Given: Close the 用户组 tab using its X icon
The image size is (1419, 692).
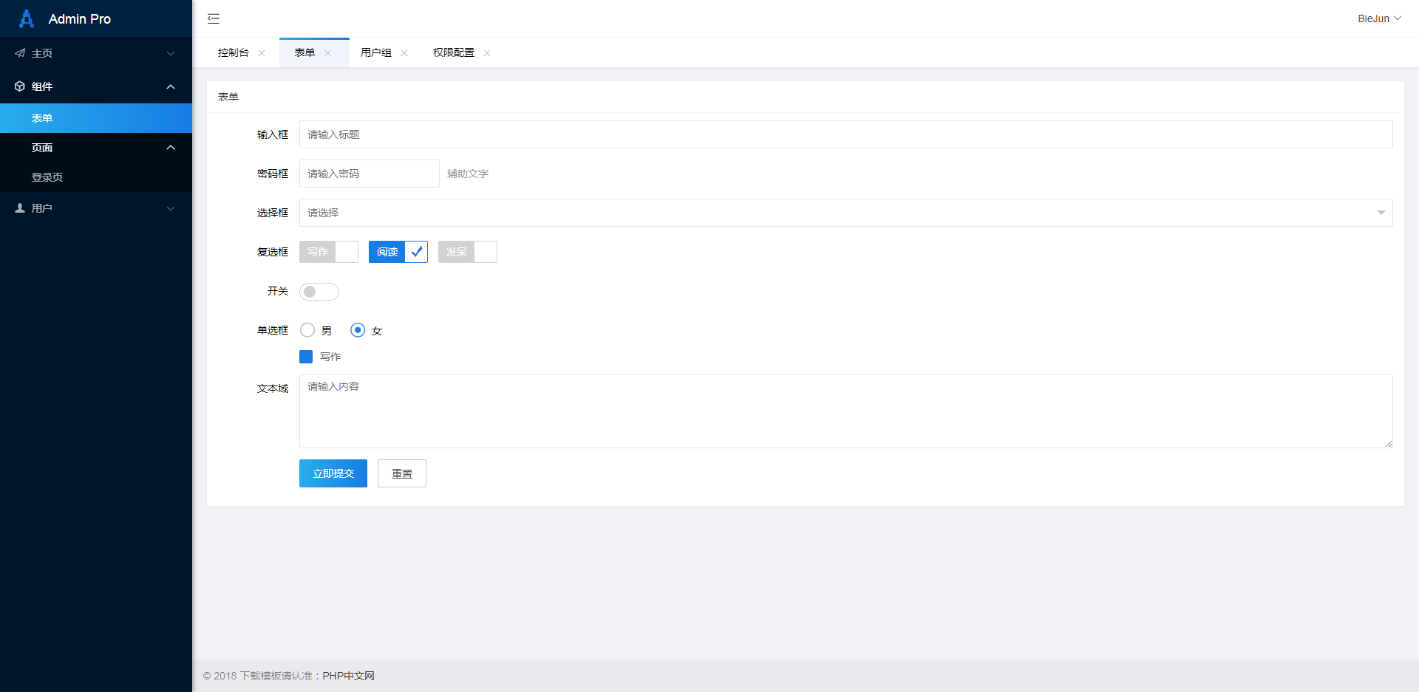Looking at the screenshot, I should [x=404, y=53].
